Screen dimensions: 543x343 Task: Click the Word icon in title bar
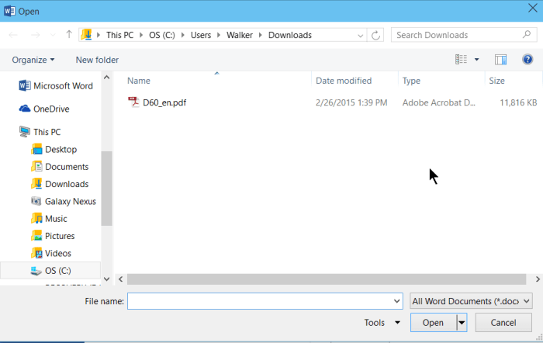9,11
